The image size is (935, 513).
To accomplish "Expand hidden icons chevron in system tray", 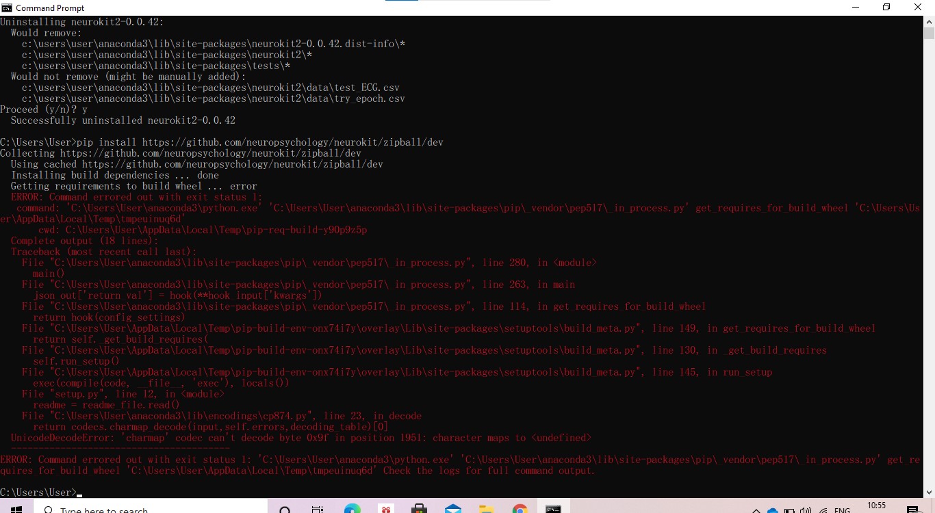I will [x=756, y=510].
